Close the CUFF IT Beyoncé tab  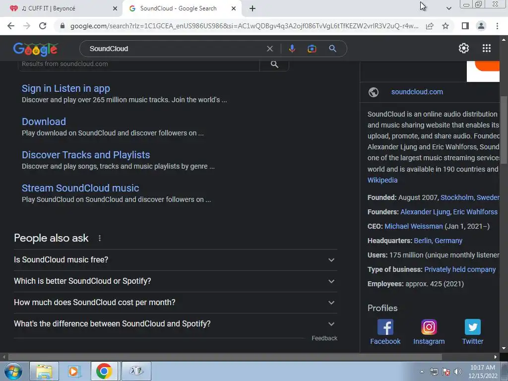click(115, 9)
